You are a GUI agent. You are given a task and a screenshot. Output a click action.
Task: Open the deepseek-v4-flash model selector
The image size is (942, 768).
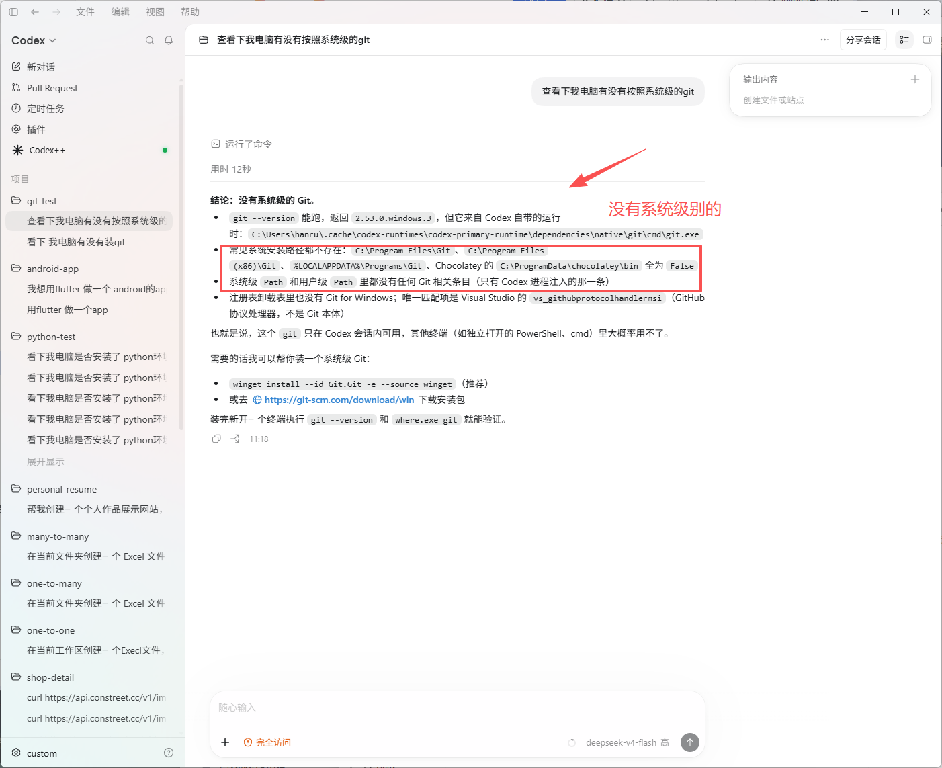[x=627, y=742]
